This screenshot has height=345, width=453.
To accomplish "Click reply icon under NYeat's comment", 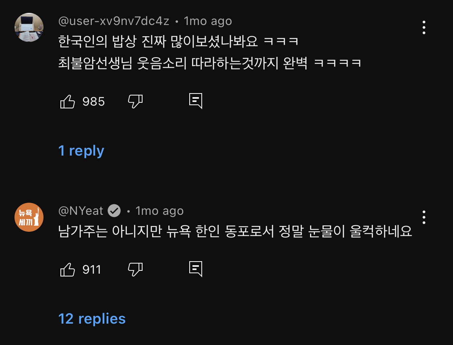I will pyautogui.click(x=196, y=269).
